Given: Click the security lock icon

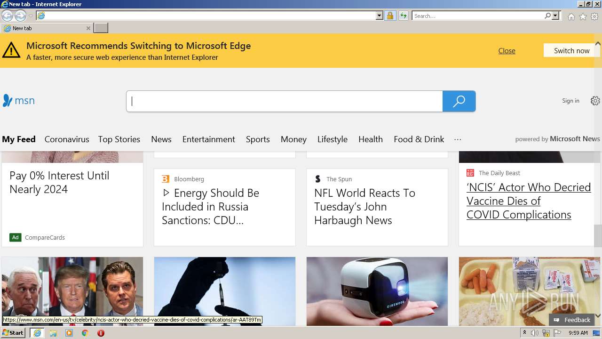Looking at the screenshot, I should [390, 16].
